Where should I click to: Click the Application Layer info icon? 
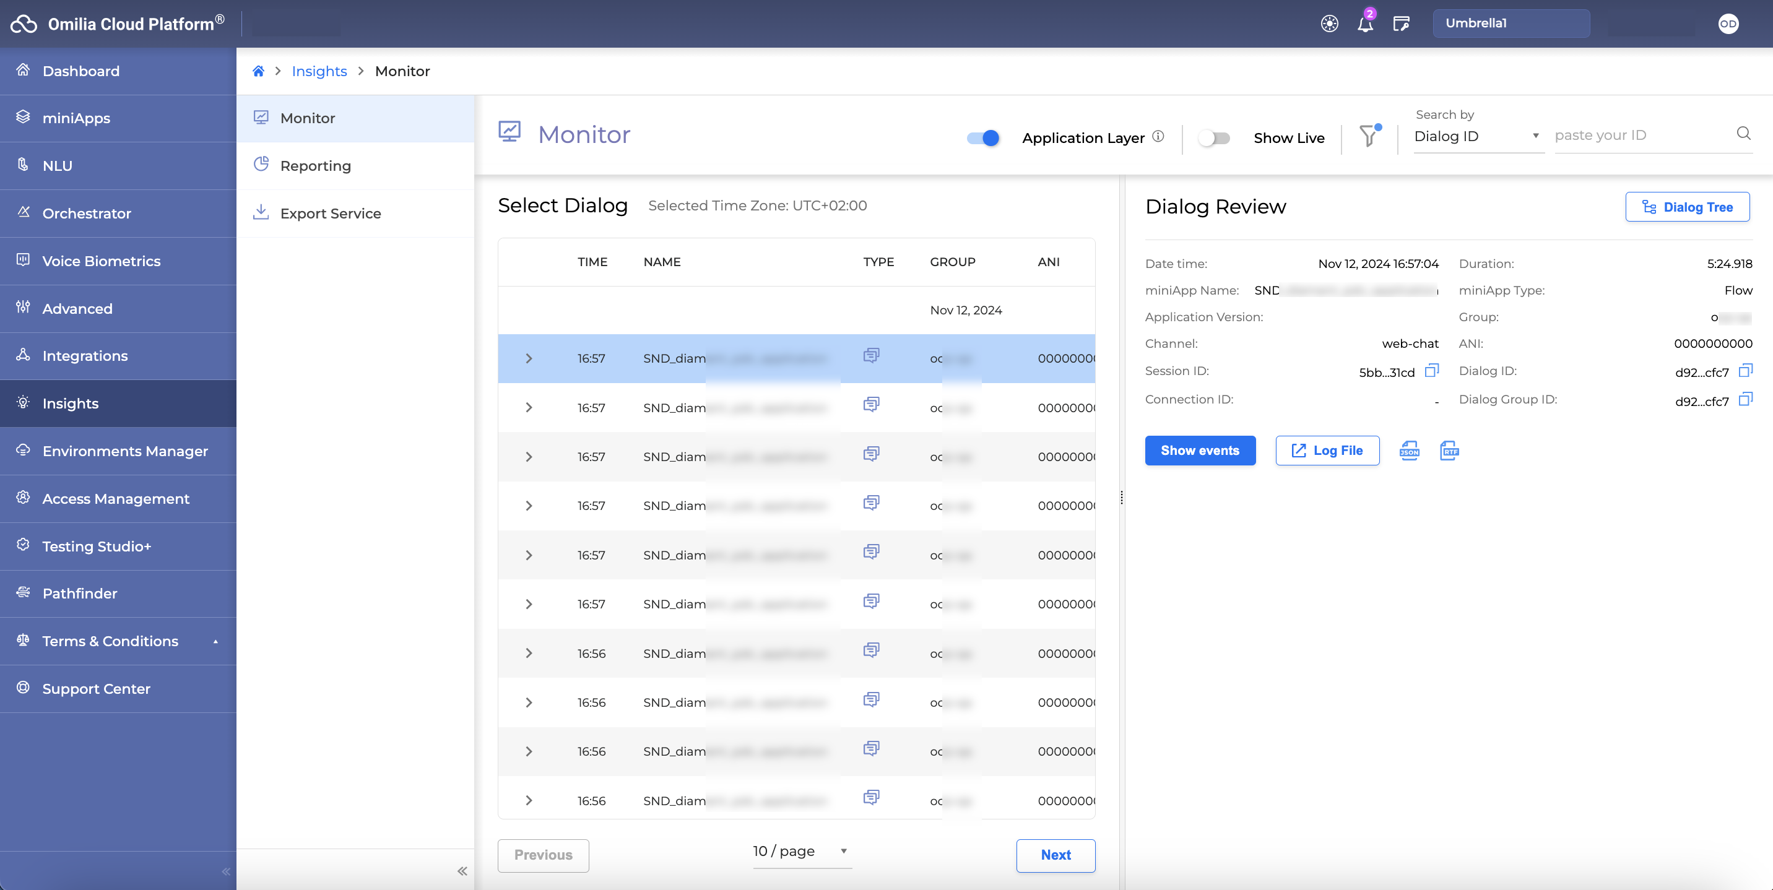tap(1158, 136)
